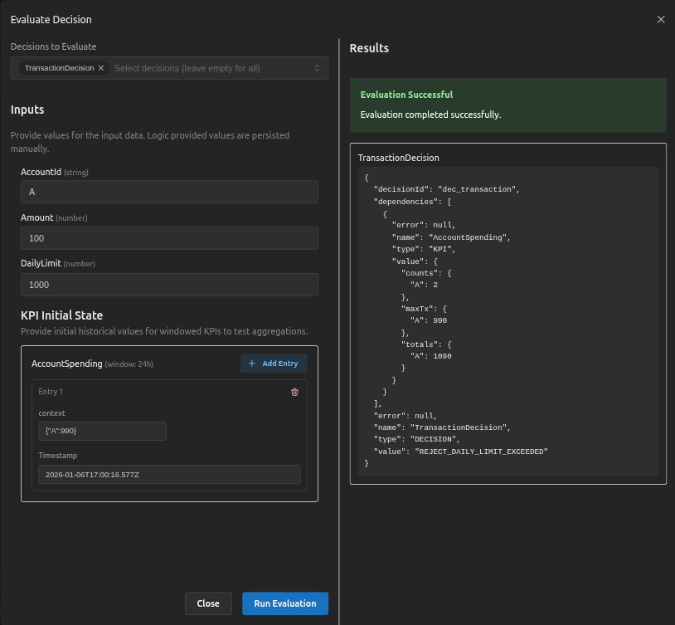Delete Entry 1 using the trash icon

point(294,391)
